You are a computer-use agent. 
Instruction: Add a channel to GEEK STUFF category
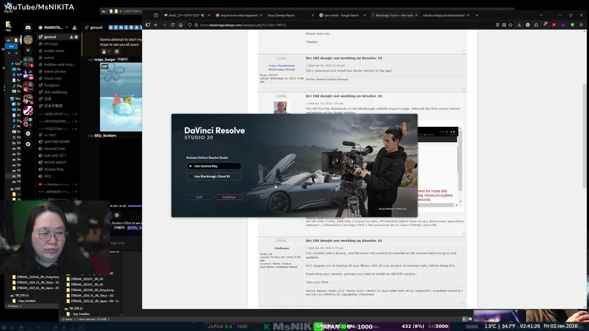[x=76, y=114]
